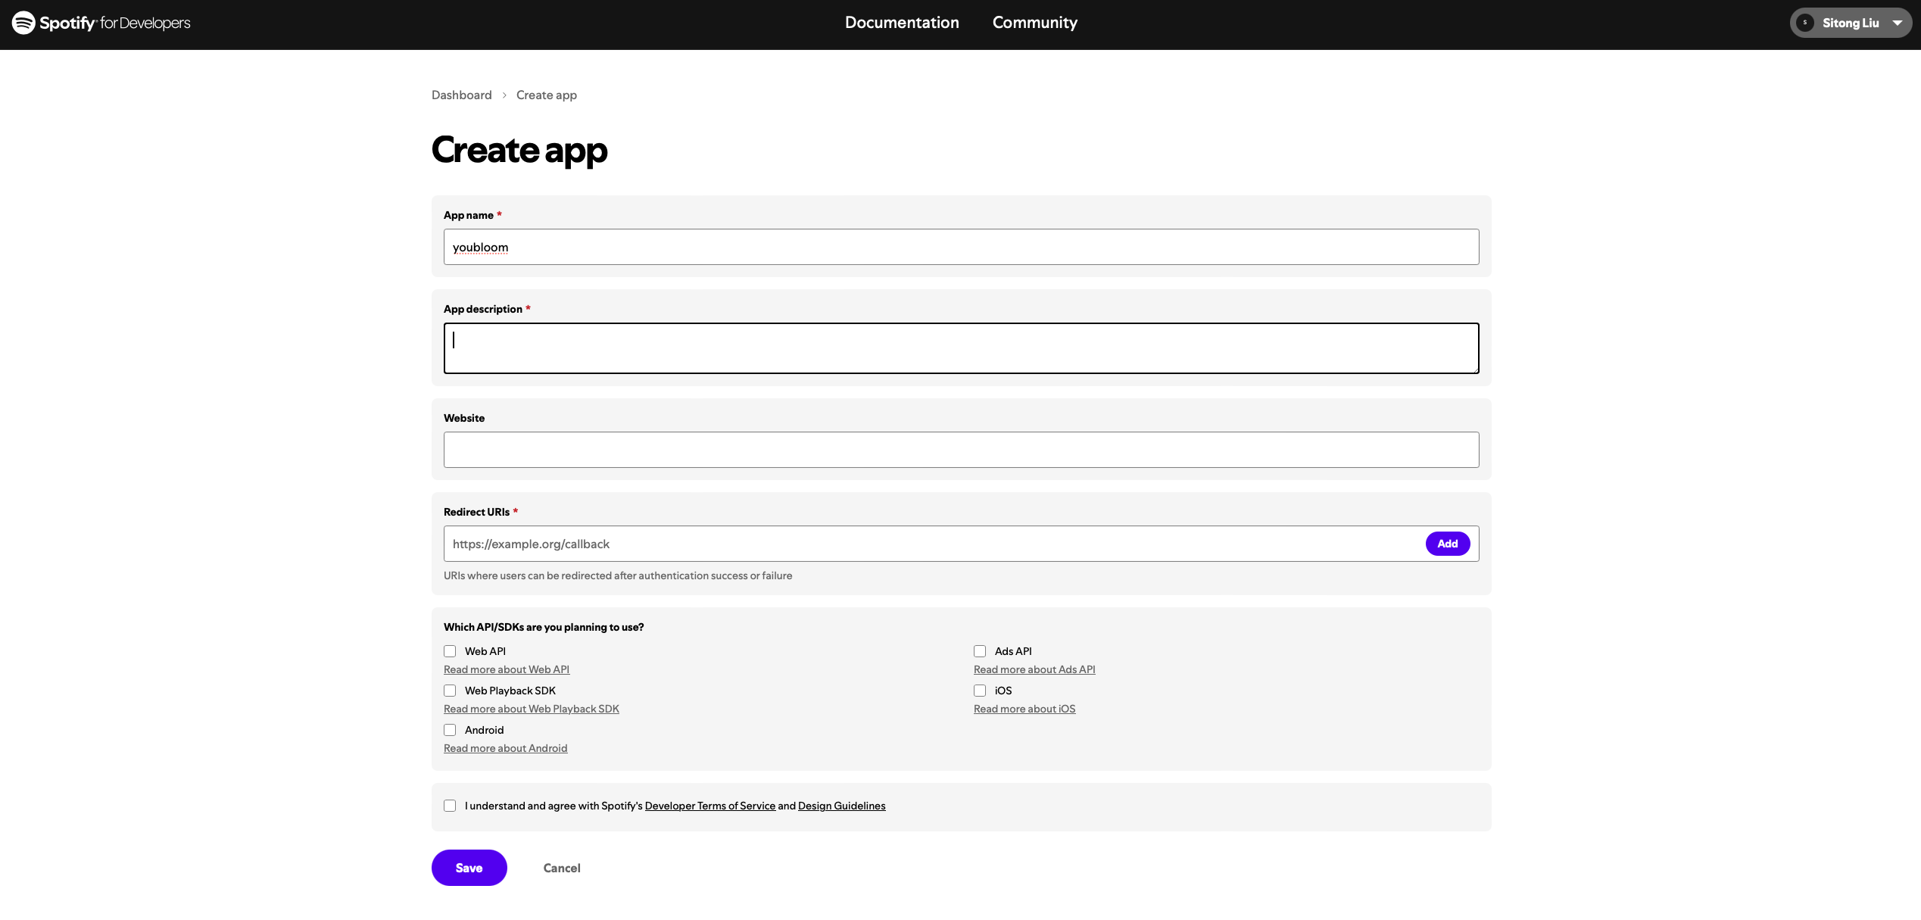Click the user avatar icon
Screen dimensions: 1921x920
[x=1805, y=23]
